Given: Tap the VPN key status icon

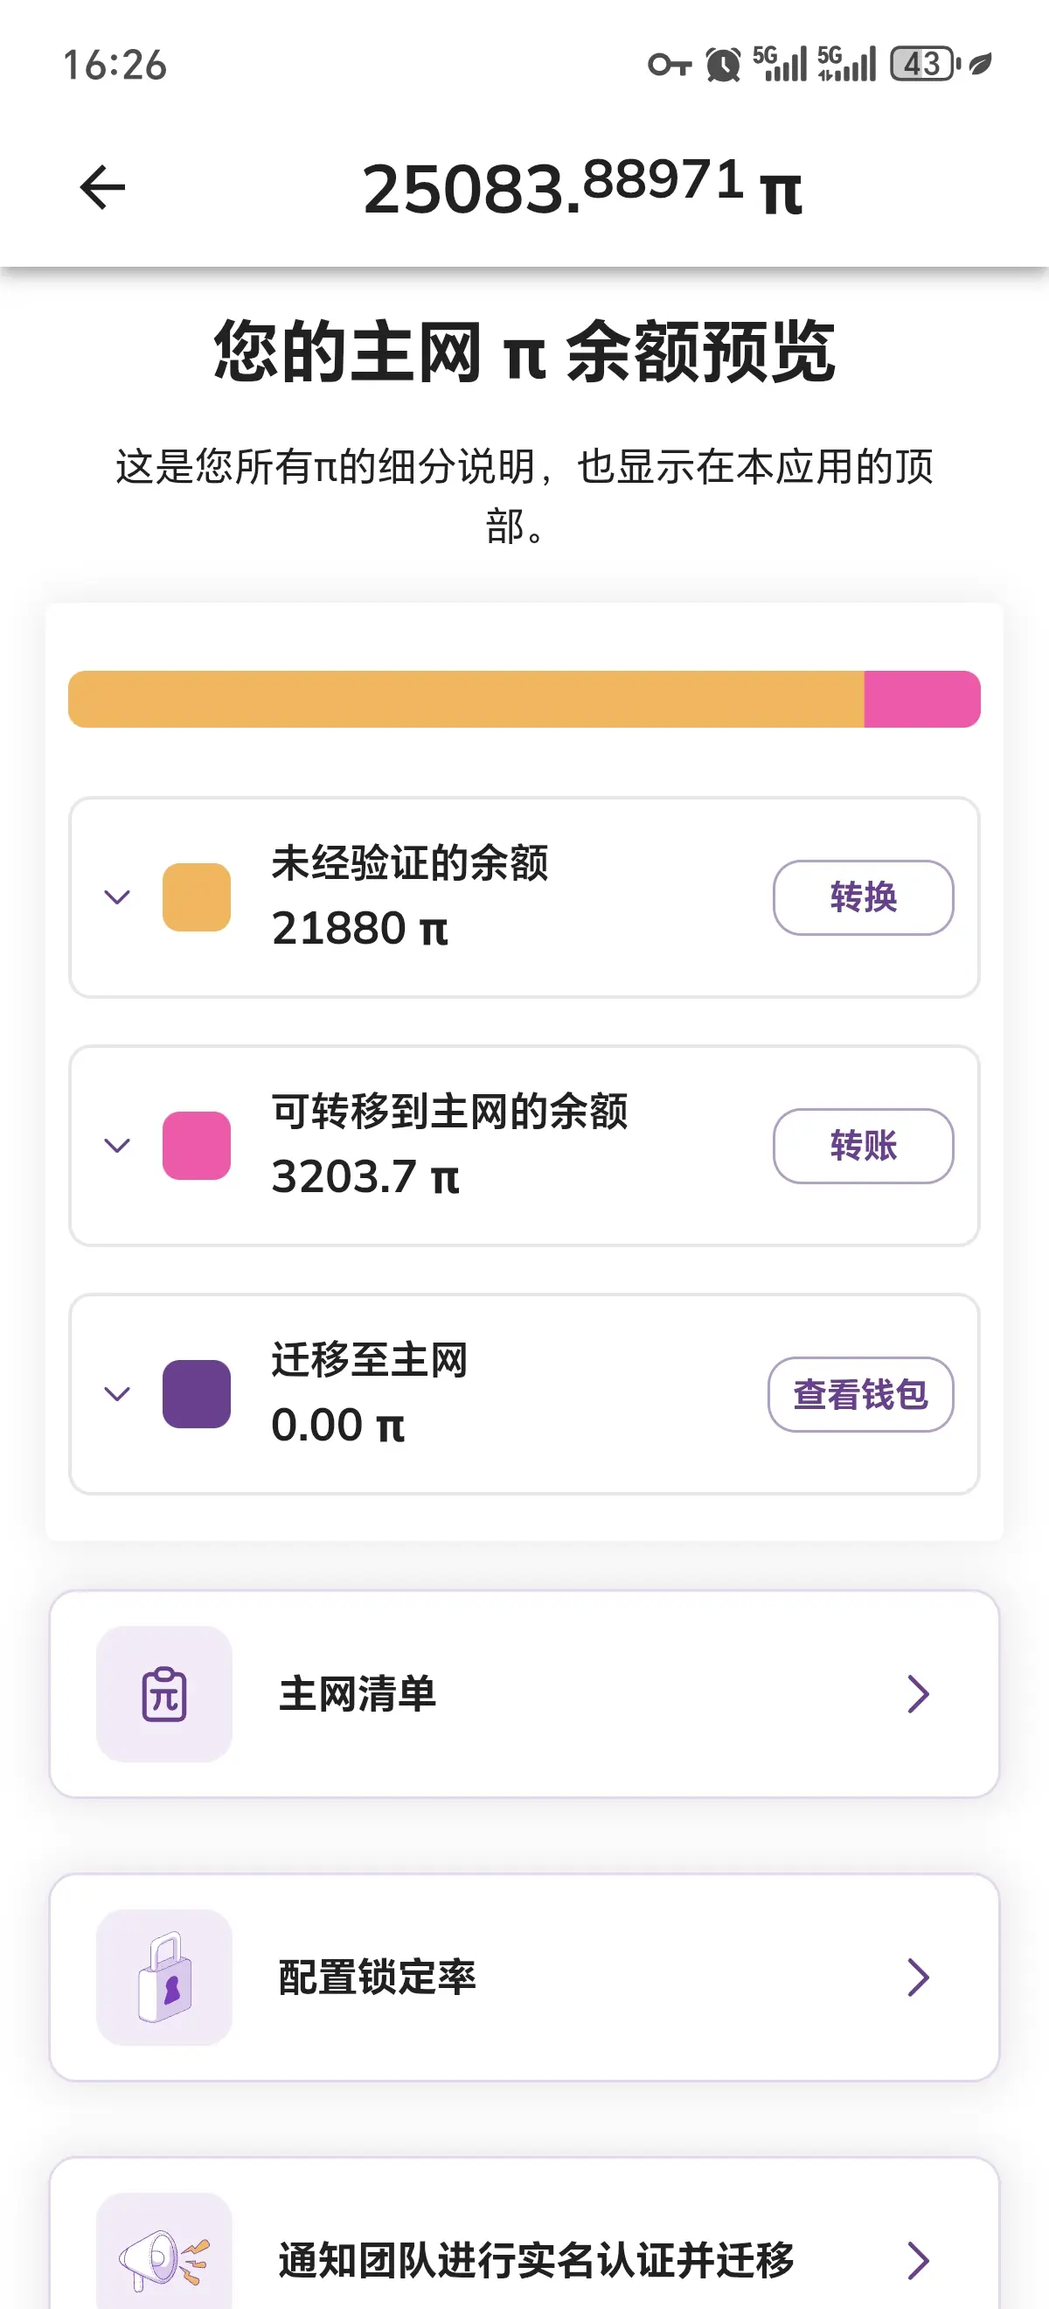Looking at the screenshot, I should [669, 65].
